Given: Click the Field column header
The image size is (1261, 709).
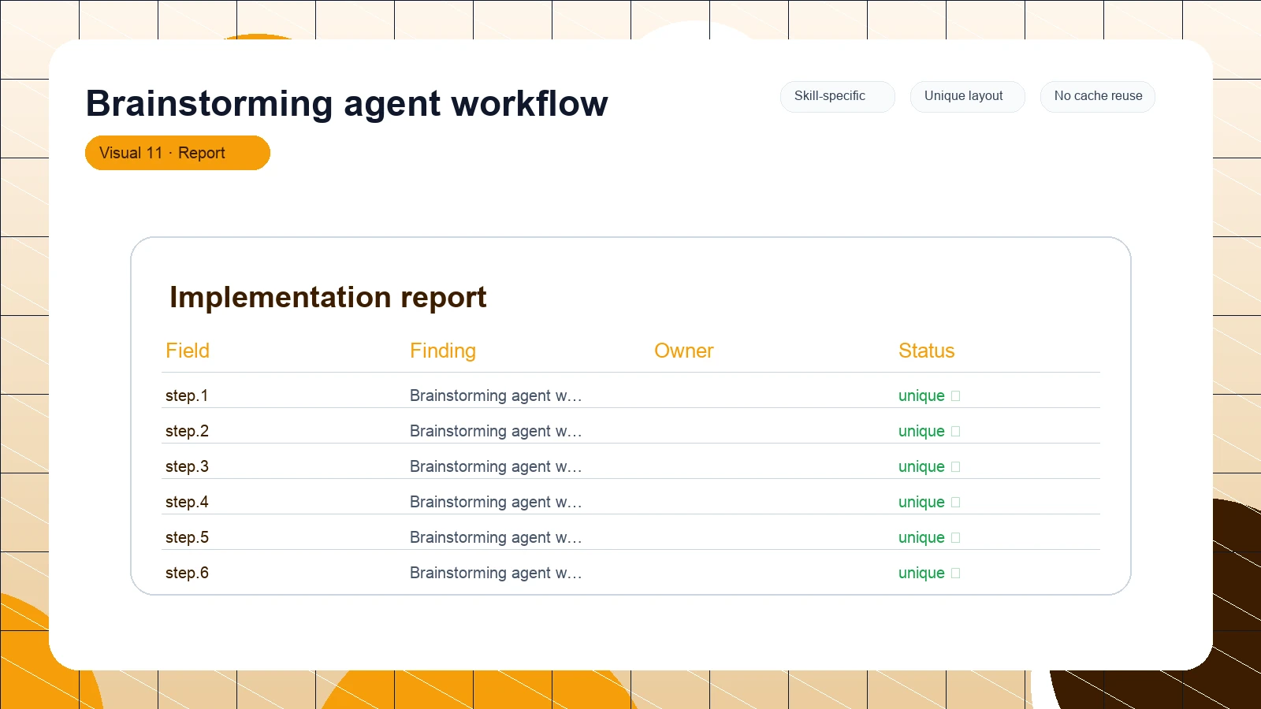Looking at the screenshot, I should pos(188,351).
